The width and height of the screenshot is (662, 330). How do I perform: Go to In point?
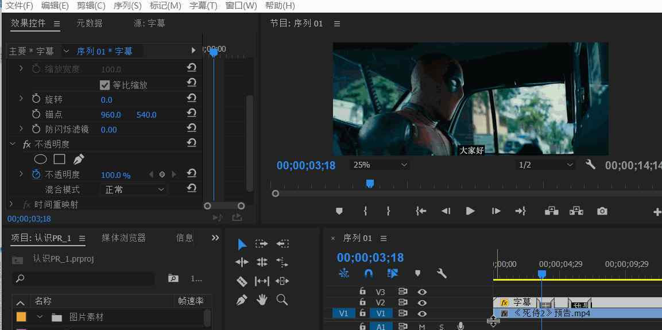(x=421, y=211)
